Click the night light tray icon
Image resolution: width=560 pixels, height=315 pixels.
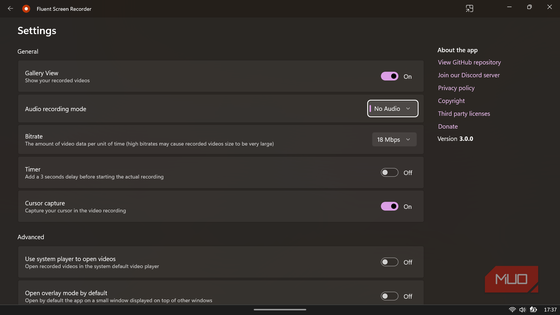tap(534, 309)
